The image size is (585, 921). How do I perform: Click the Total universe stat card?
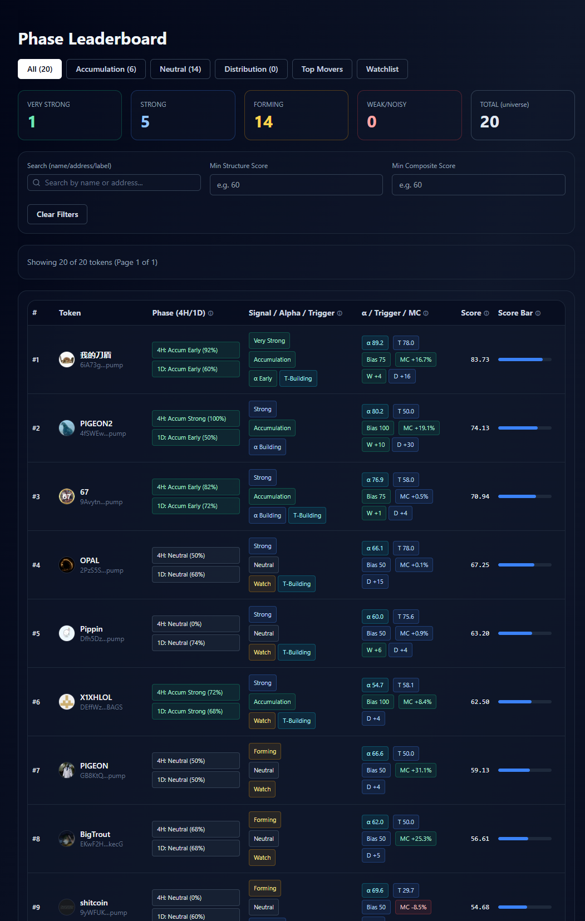point(523,115)
